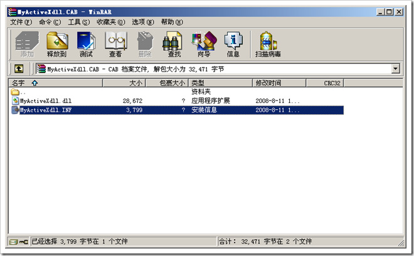Click the parent folder '..' icon
Image resolution: width=414 pixels, height=256 pixels.
tap(15, 92)
